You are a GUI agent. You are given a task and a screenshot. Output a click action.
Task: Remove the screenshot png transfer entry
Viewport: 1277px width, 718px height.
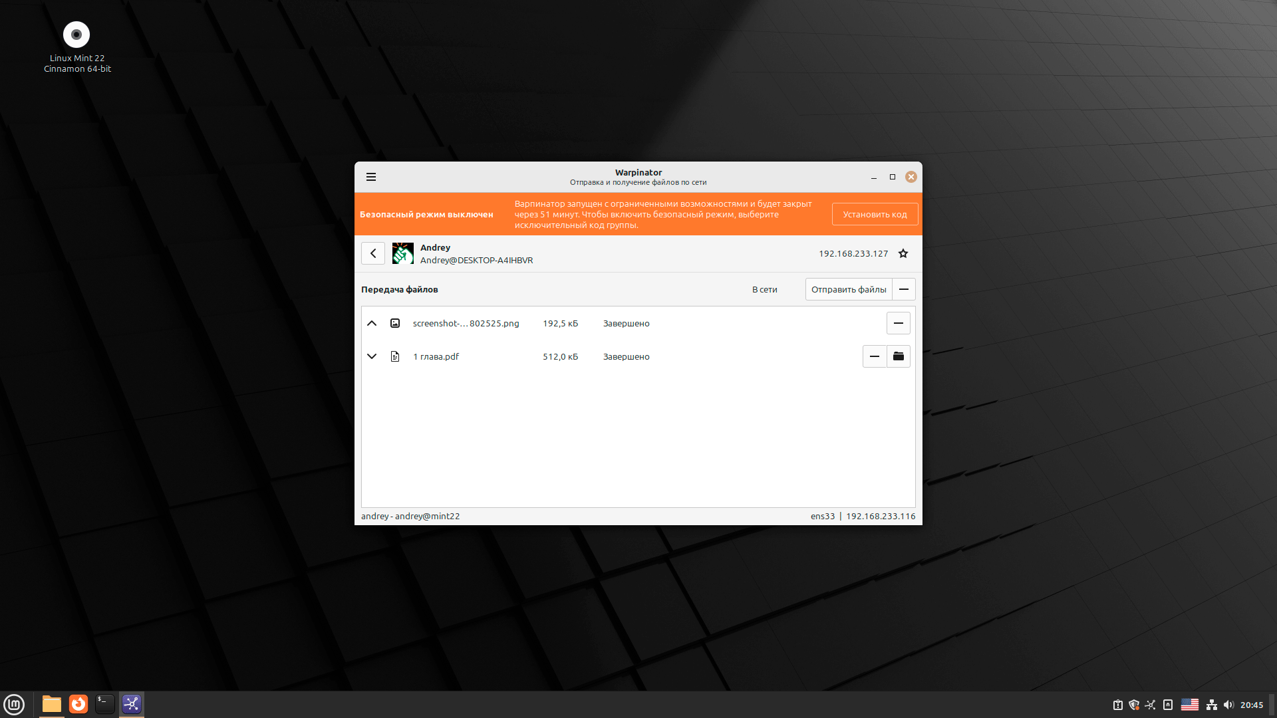point(898,323)
